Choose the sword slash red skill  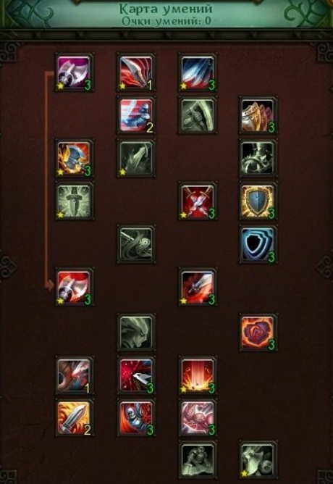[x=198, y=287]
